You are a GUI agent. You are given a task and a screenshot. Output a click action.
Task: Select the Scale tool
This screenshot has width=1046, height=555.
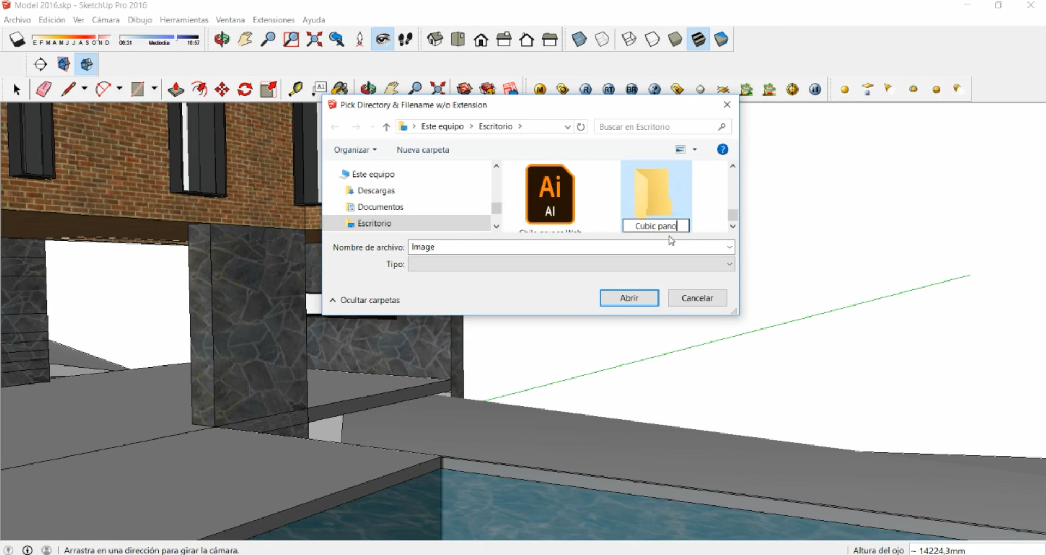click(269, 89)
